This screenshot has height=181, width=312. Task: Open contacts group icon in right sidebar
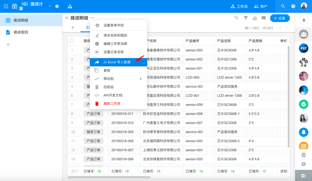pos(304,34)
